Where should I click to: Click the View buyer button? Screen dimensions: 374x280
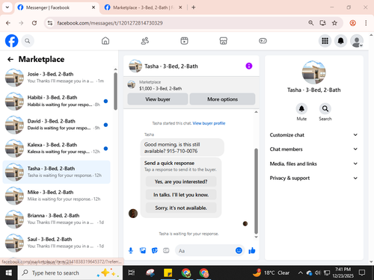coord(158,99)
